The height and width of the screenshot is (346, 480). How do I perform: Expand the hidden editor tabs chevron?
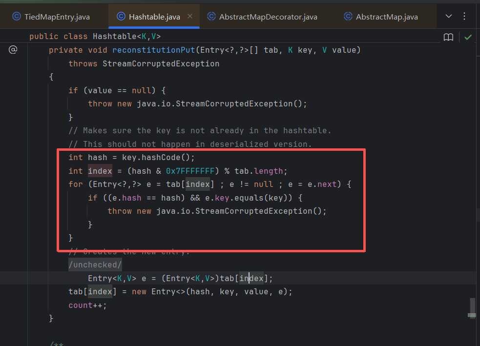coord(449,17)
